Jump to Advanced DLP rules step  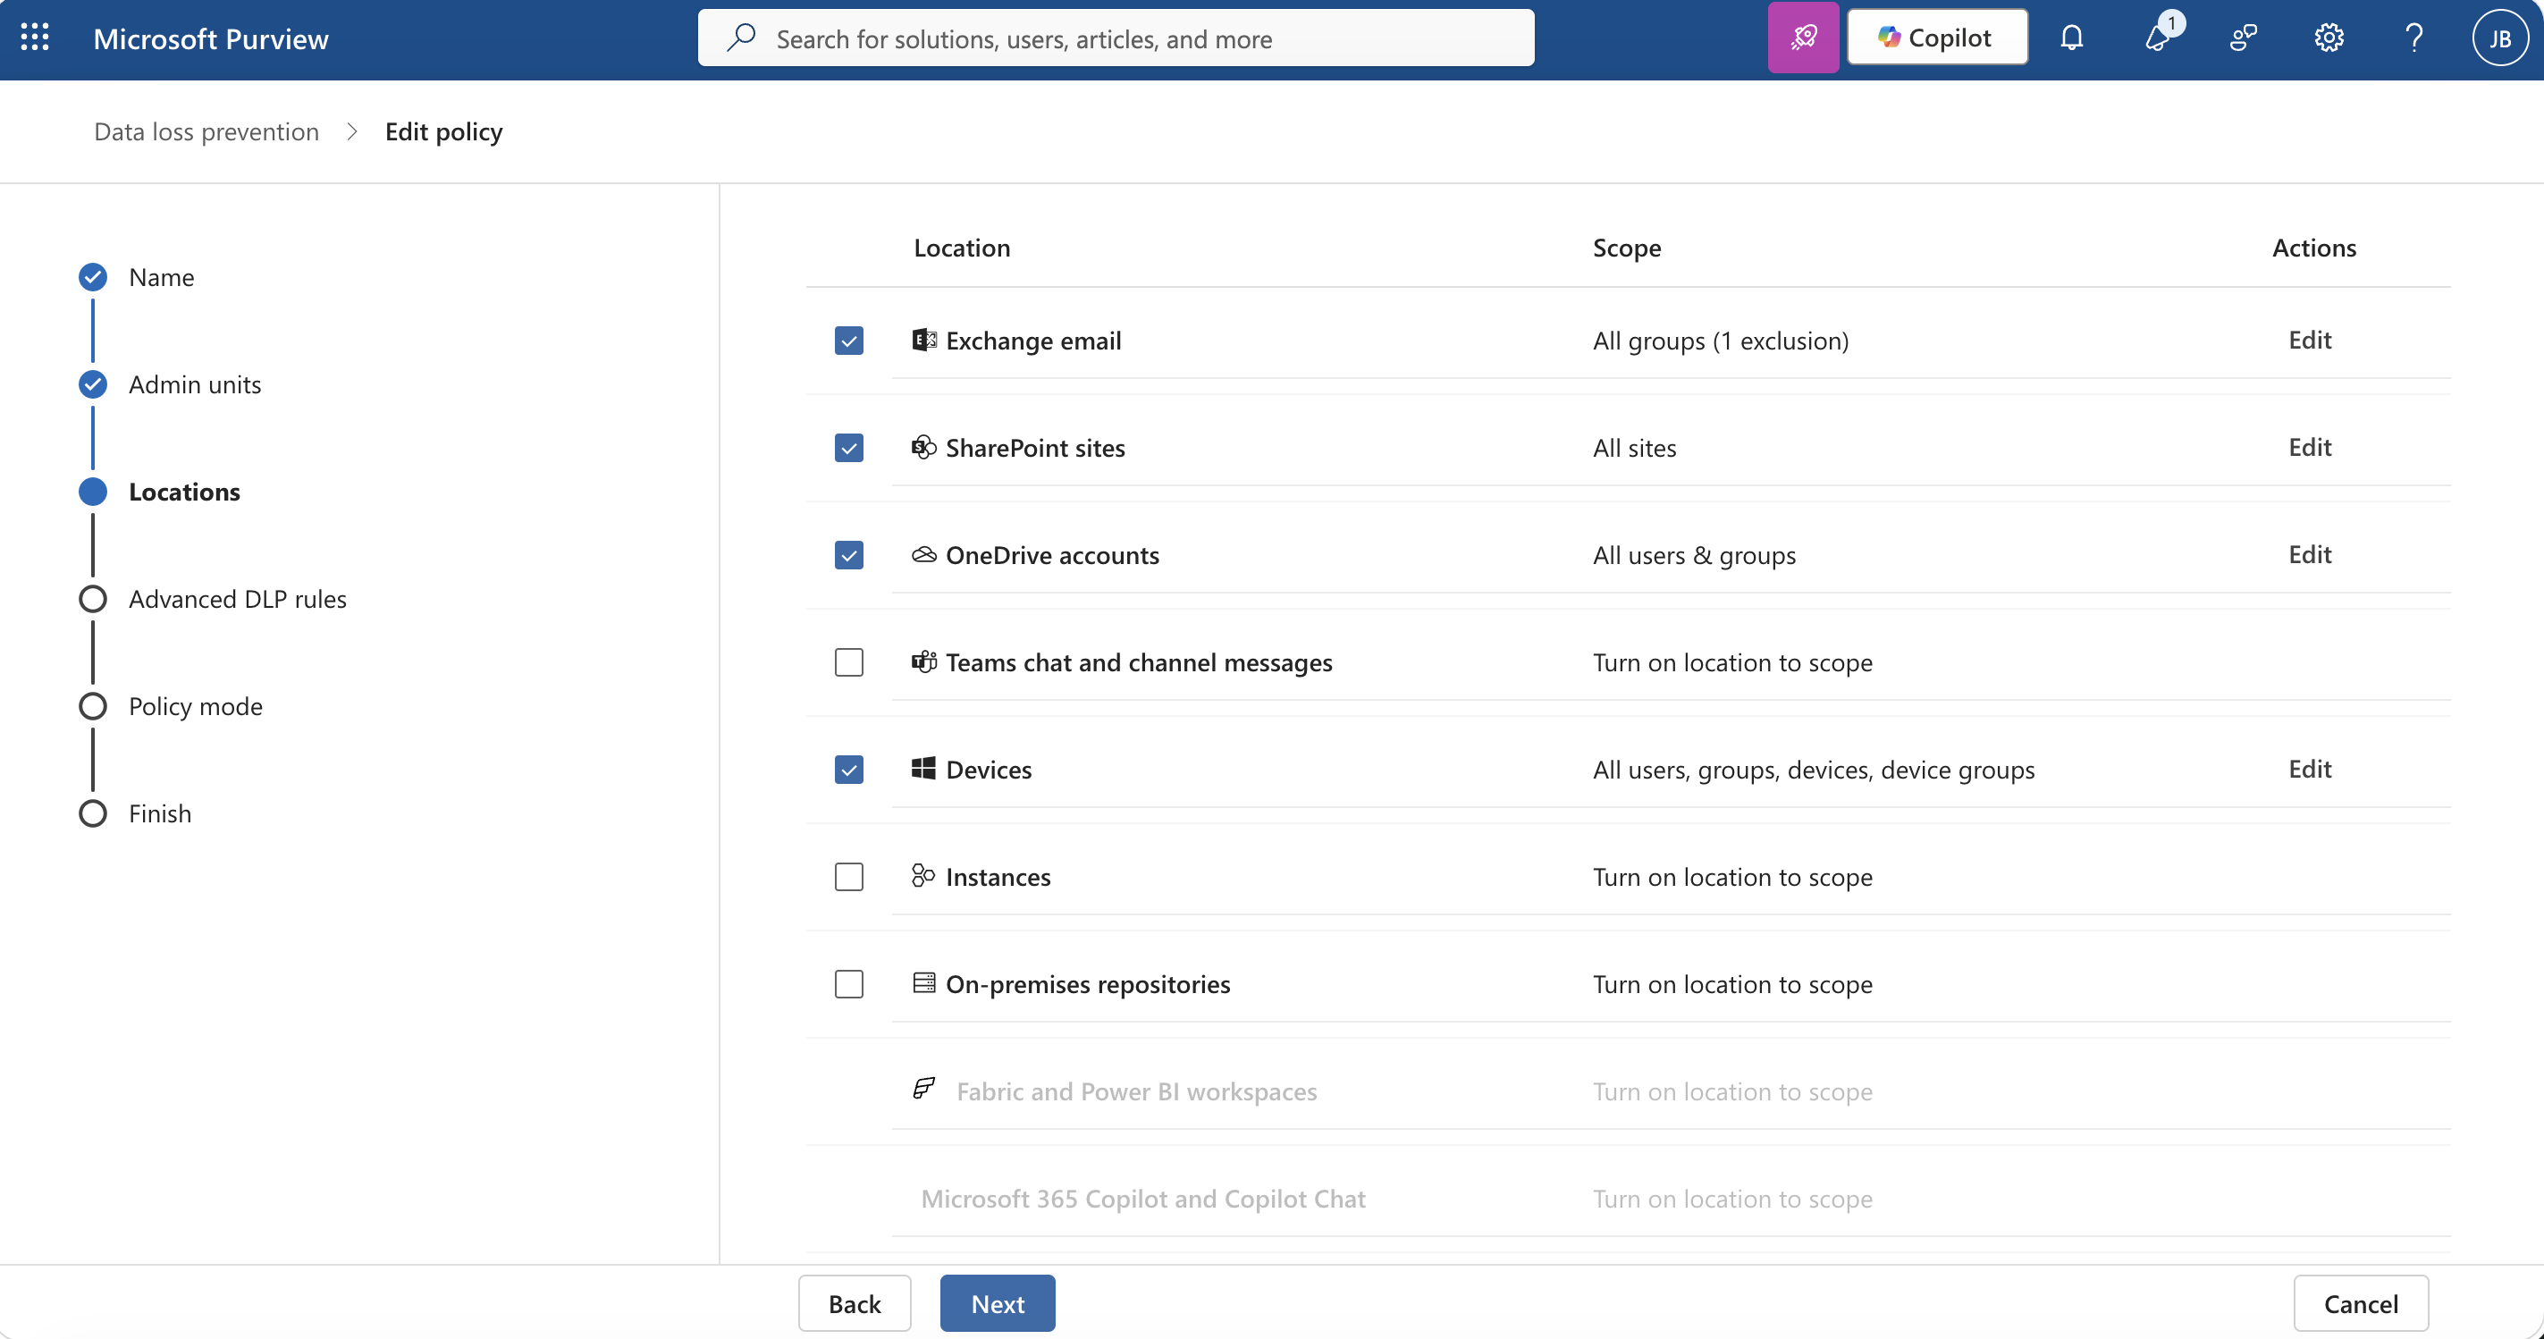[x=238, y=600]
